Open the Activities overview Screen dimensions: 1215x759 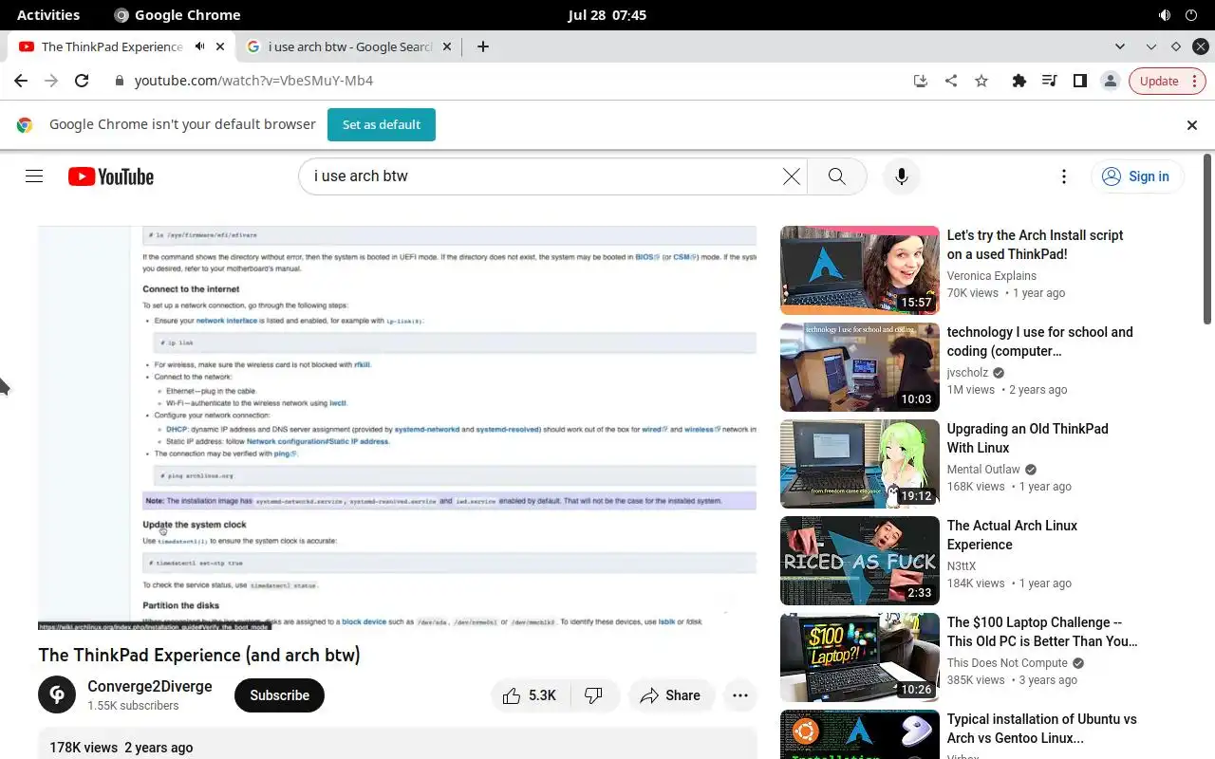point(48,15)
